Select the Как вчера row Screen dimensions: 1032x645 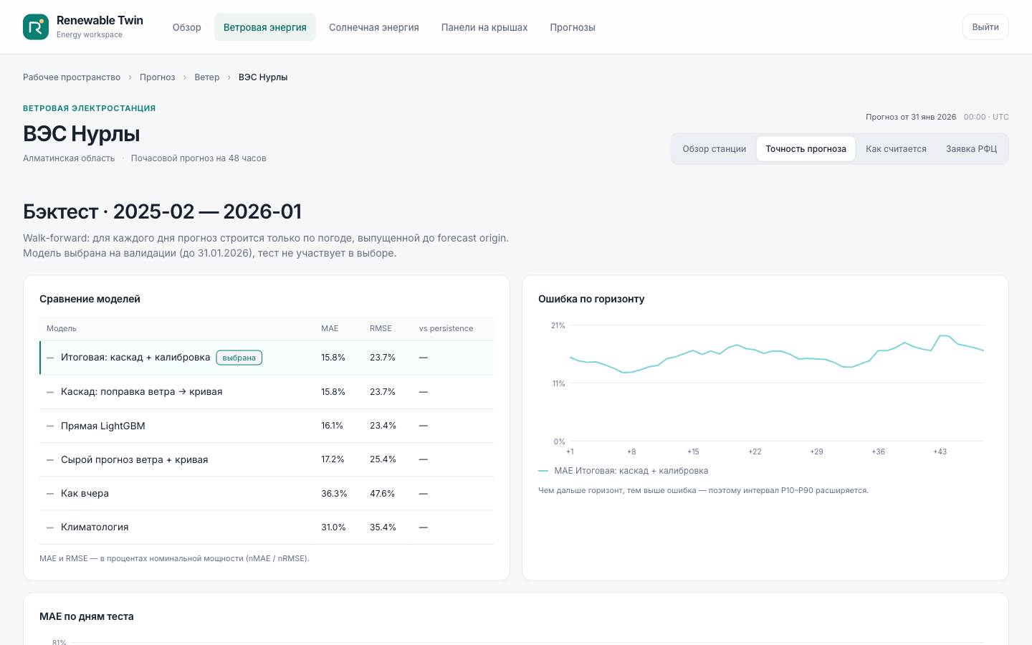[x=267, y=494]
